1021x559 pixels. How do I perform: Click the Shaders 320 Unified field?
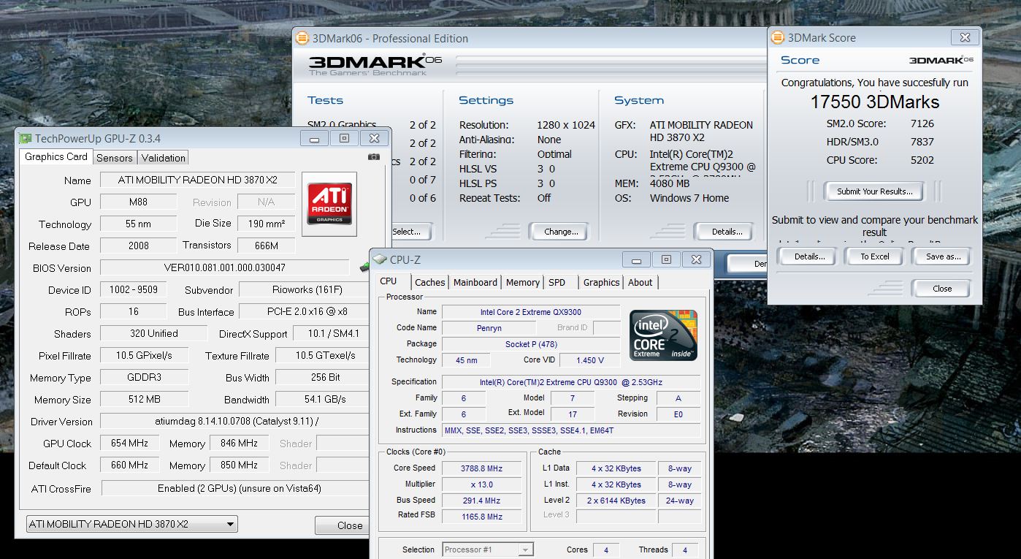tap(153, 333)
